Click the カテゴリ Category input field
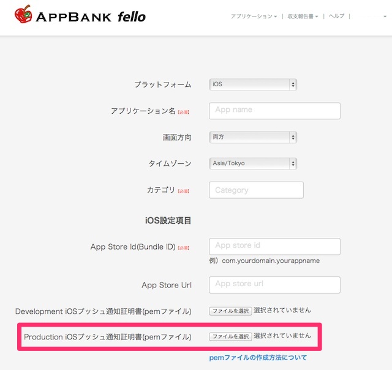Image resolution: width=392 pixels, height=370 pixels. point(256,190)
